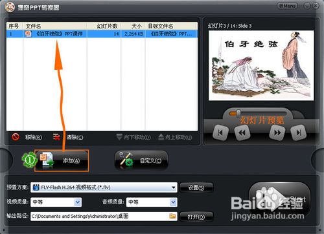Click the 大小 column header
The image size is (324, 234).
(133, 26)
